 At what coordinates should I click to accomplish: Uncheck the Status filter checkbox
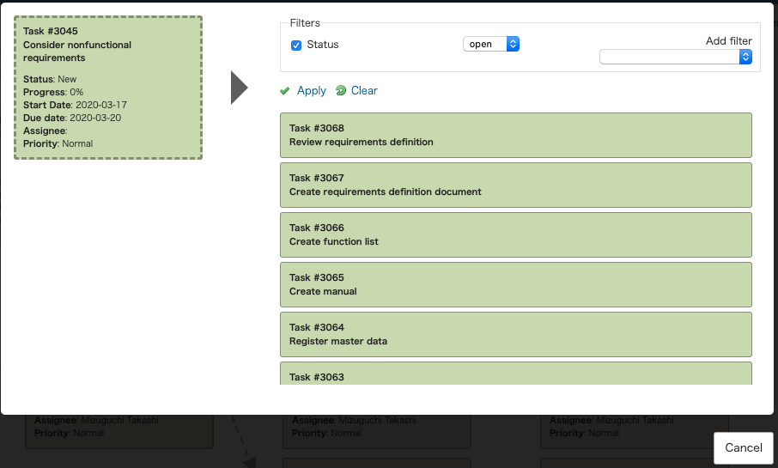click(x=296, y=46)
